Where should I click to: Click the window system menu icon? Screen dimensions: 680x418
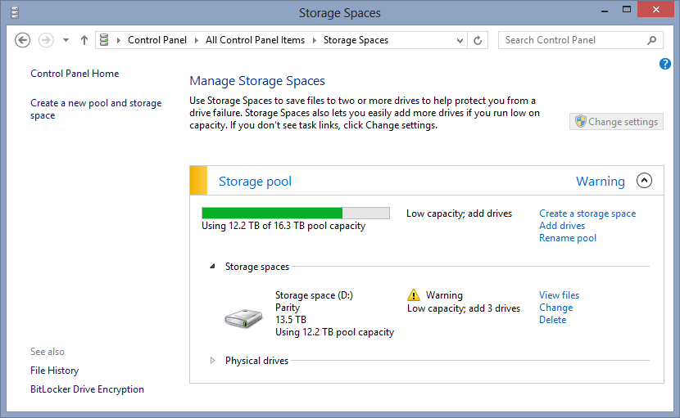pyautogui.click(x=15, y=12)
